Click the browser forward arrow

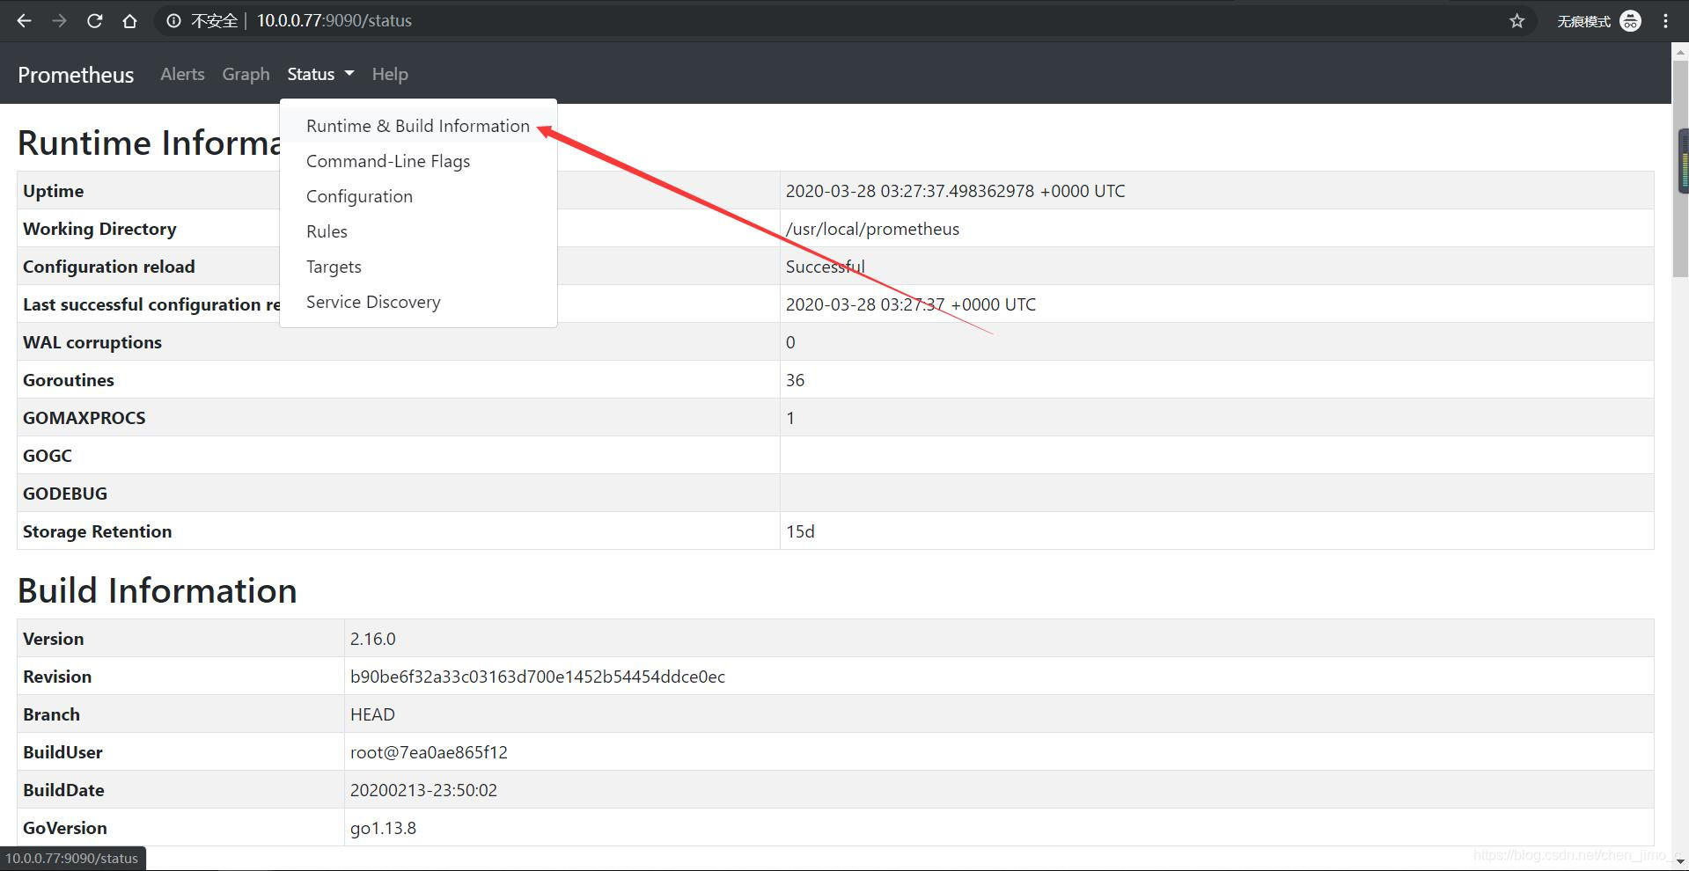(x=59, y=21)
